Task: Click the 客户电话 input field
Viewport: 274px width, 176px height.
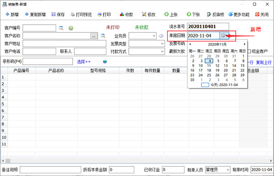Action: pos(39,52)
